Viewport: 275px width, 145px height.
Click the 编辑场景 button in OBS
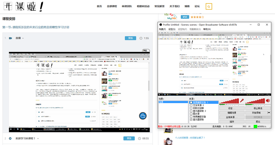(x=232, y=113)
